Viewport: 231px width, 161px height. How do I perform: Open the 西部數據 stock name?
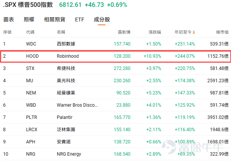66,44
